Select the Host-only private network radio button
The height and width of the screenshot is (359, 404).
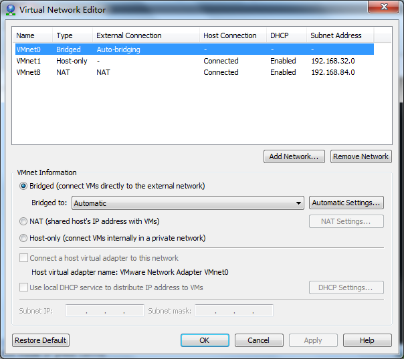pyautogui.click(x=23, y=238)
